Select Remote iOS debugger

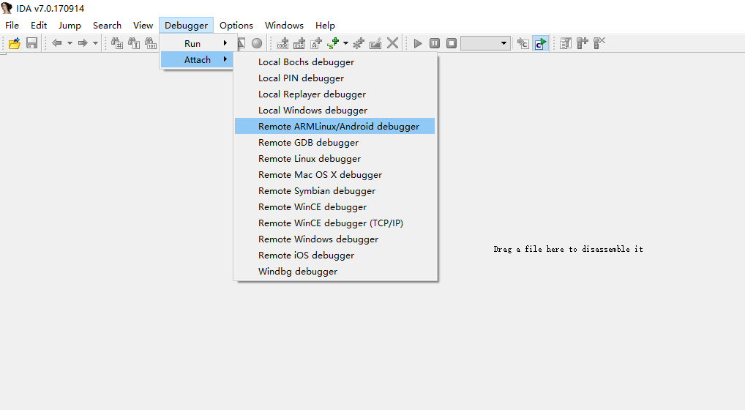click(334, 255)
